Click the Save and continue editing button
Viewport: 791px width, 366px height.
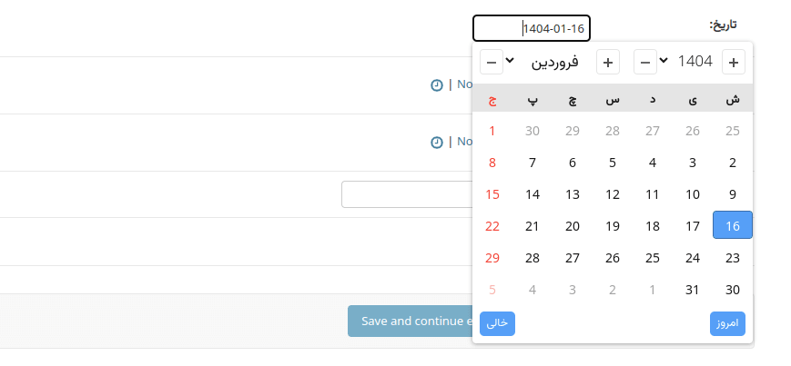coord(411,321)
